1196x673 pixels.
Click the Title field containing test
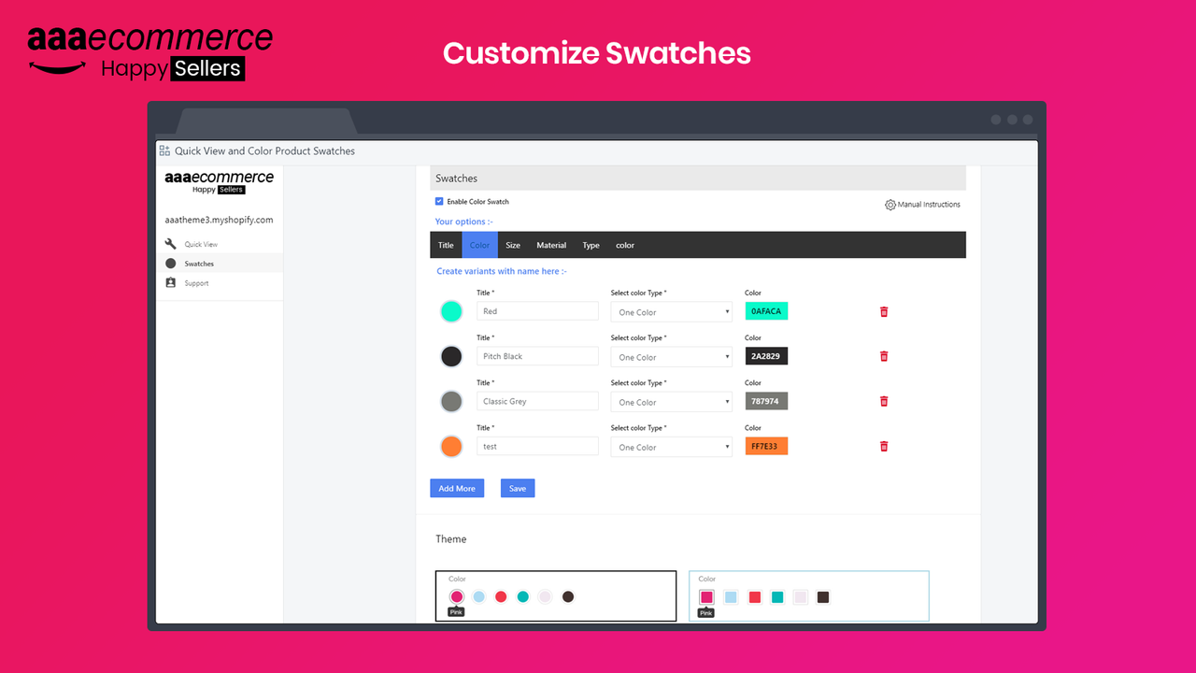[537, 446]
